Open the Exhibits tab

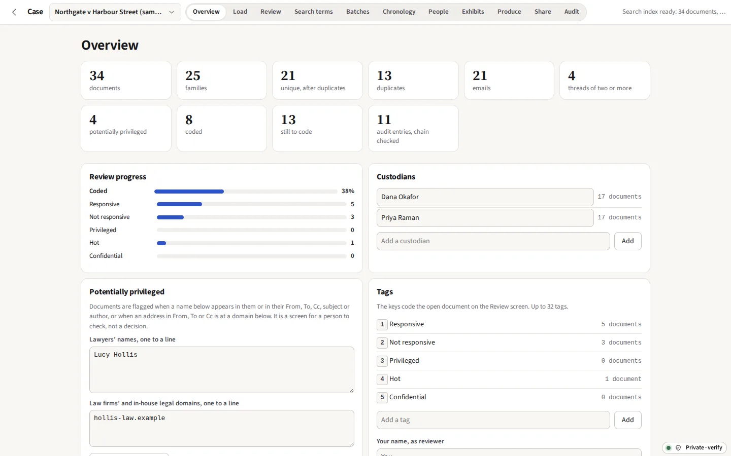click(473, 12)
